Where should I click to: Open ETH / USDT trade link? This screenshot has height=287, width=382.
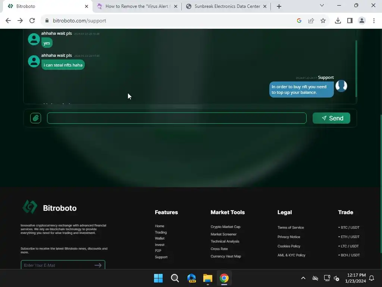(x=349, y=237)
